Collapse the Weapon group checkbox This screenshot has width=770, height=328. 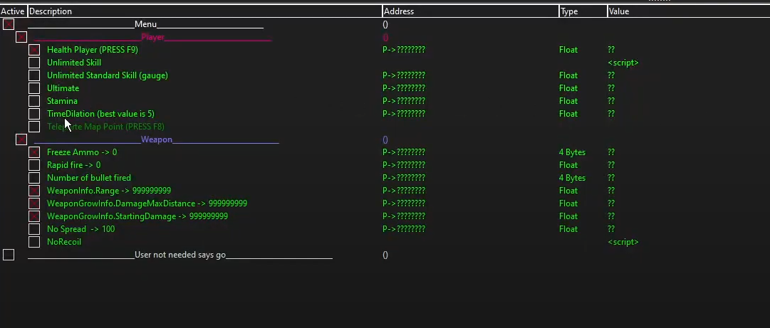pyautogui.click(x=21, y=139)
